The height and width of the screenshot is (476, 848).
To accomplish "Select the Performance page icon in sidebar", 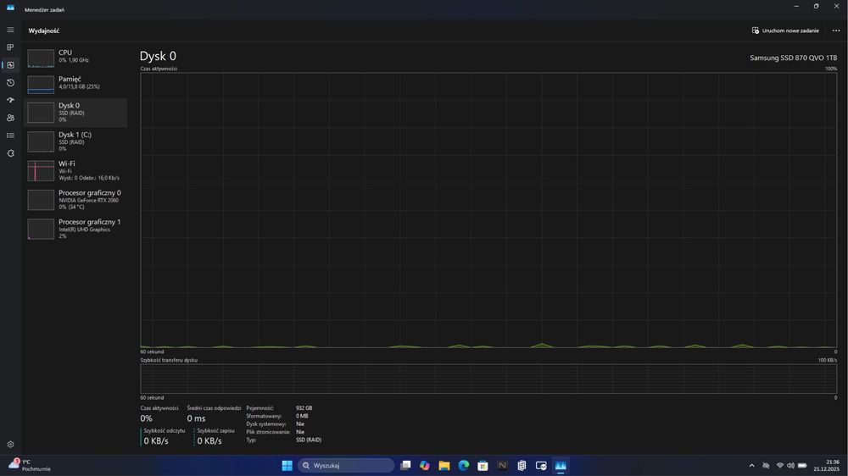I will [10, 65].
